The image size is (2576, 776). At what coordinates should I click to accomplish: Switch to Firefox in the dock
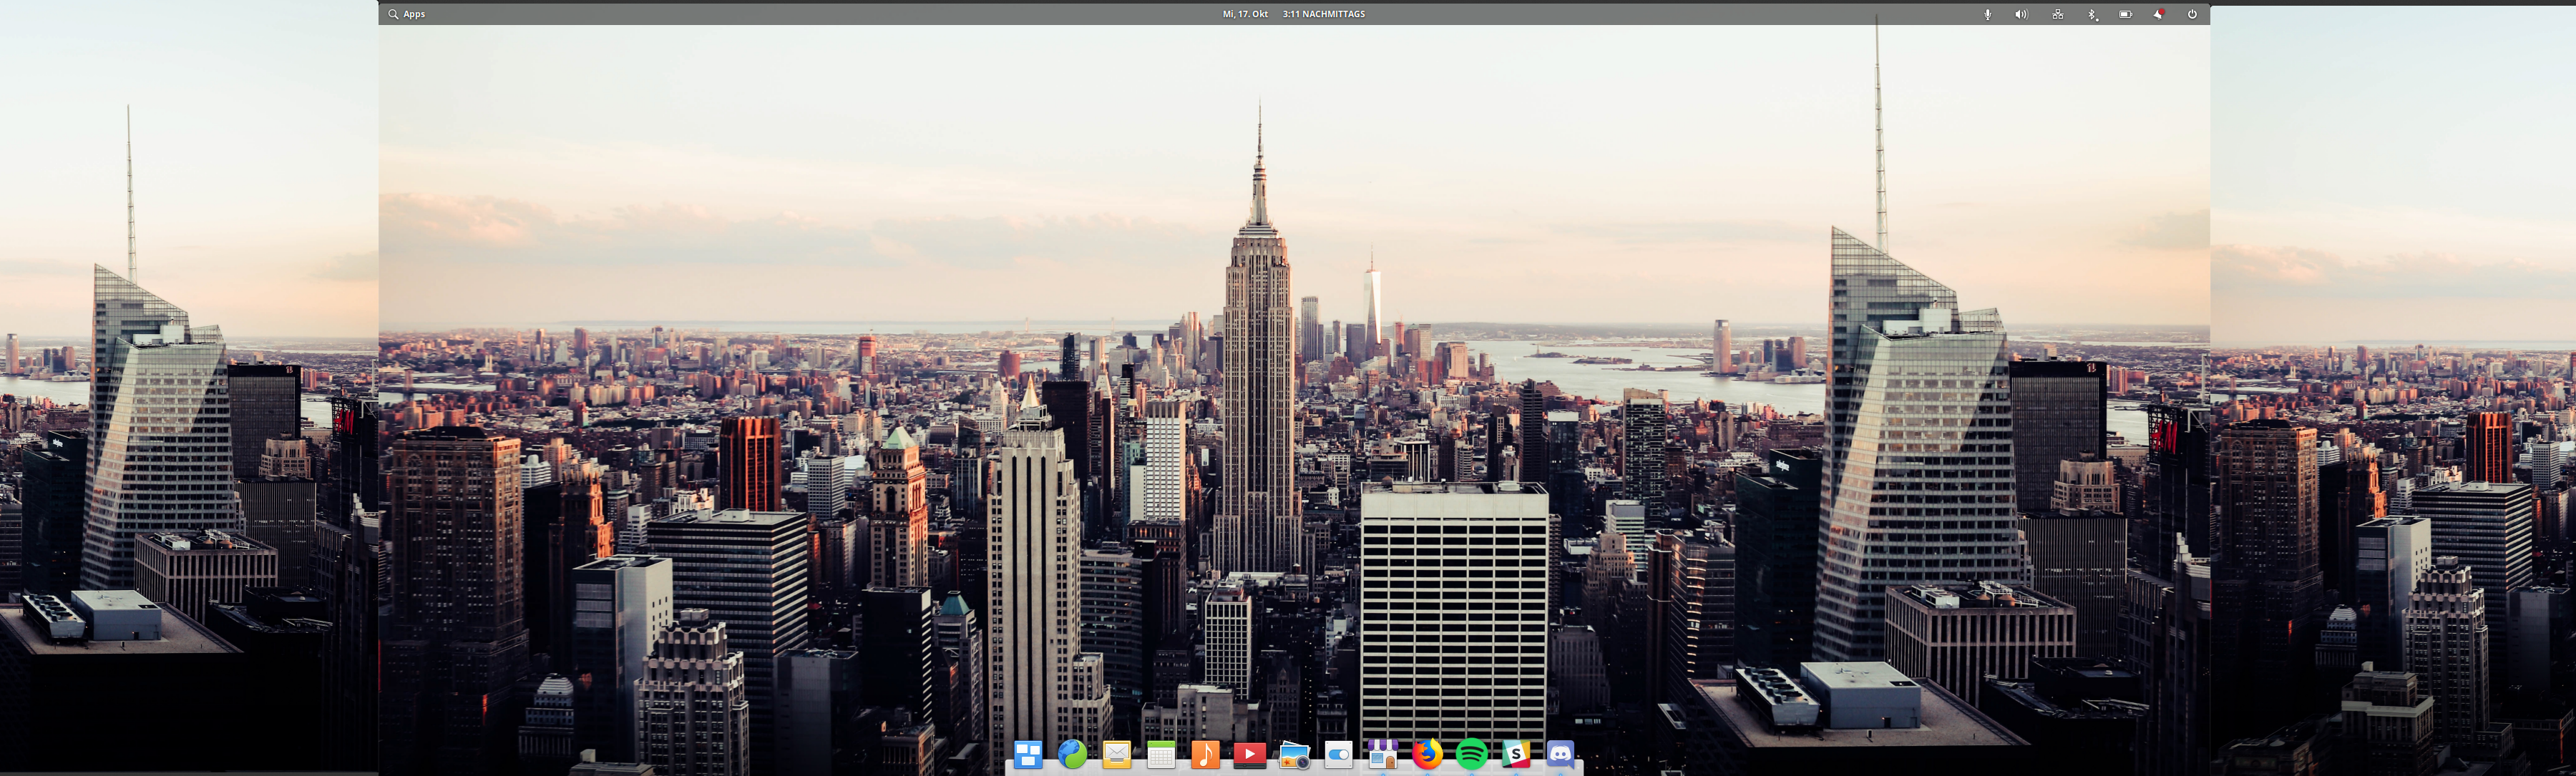1427,753
